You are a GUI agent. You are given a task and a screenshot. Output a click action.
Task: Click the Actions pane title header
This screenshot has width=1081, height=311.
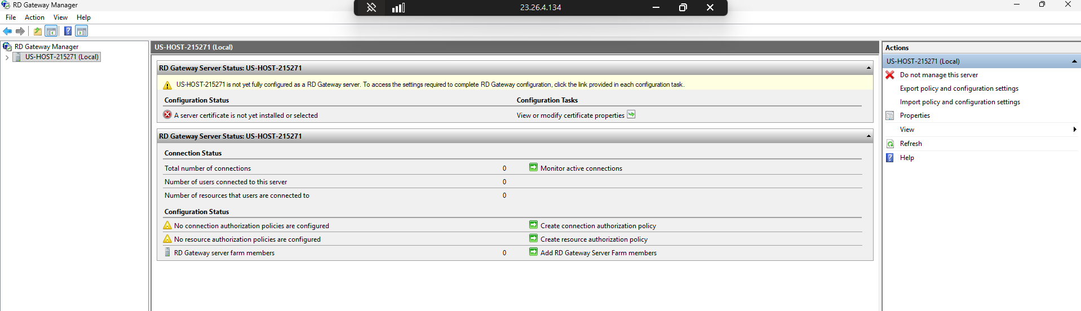point(981,48)
